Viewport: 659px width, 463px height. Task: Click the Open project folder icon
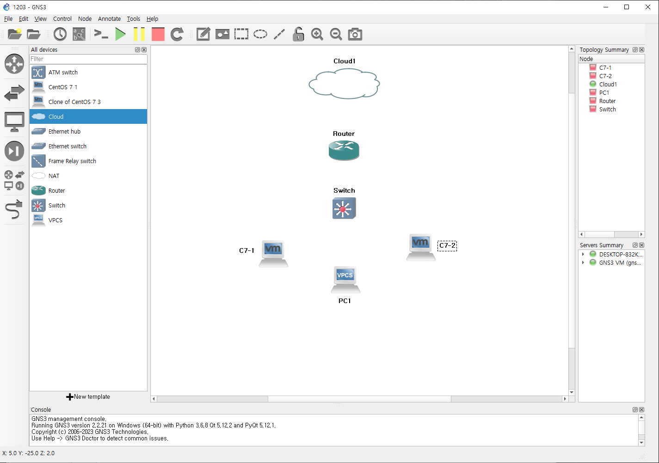34,34
